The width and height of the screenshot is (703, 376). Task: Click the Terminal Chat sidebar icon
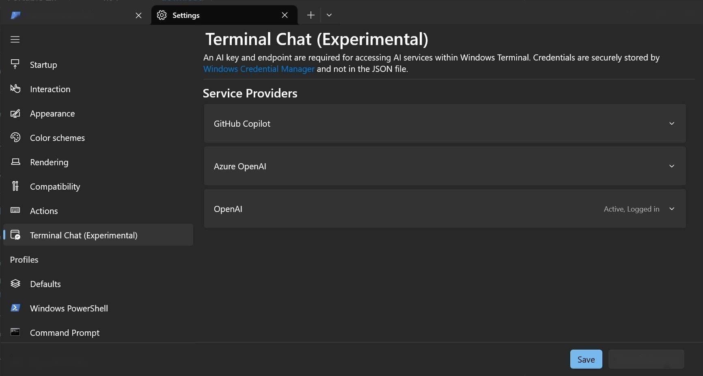(x=15, y=235)
